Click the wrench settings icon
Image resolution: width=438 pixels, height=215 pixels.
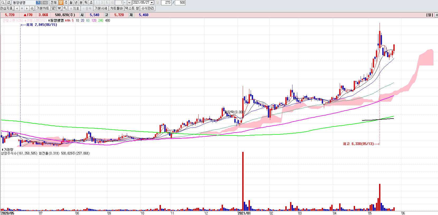pos(65,8)
